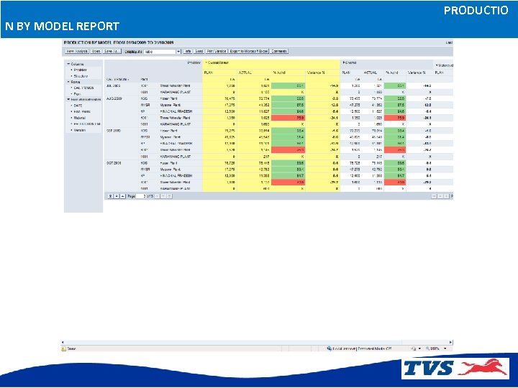This screenshot has width=518, height=388.
Task: Click PLAN header under Overall Result
Action: (x=209, y=73)
